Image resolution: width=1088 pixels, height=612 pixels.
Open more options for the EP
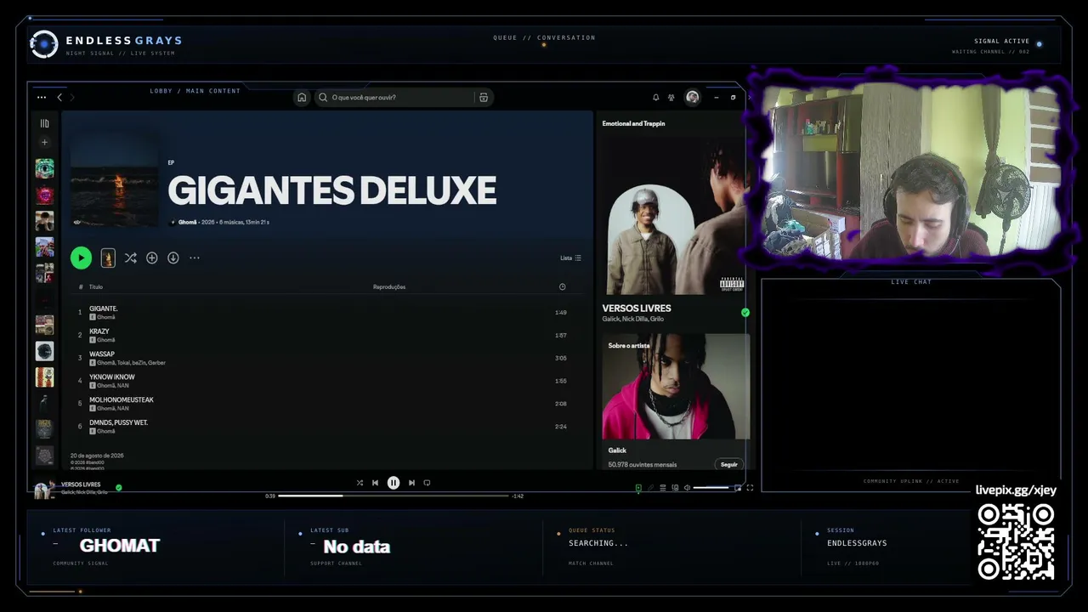tap(195, 258)
